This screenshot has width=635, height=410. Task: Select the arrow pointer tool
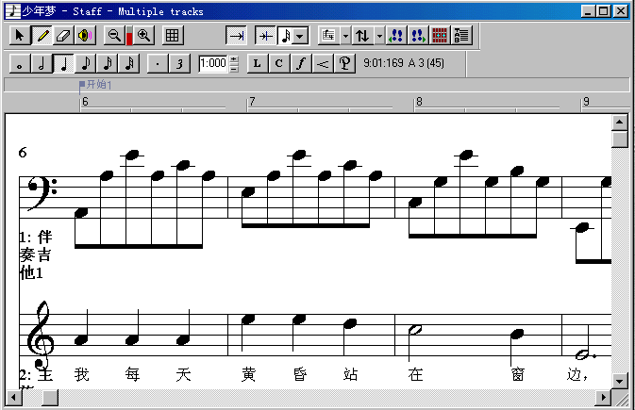[21, 36]
